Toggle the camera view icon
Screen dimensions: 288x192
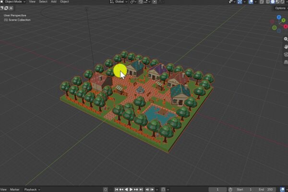(286, 54)
